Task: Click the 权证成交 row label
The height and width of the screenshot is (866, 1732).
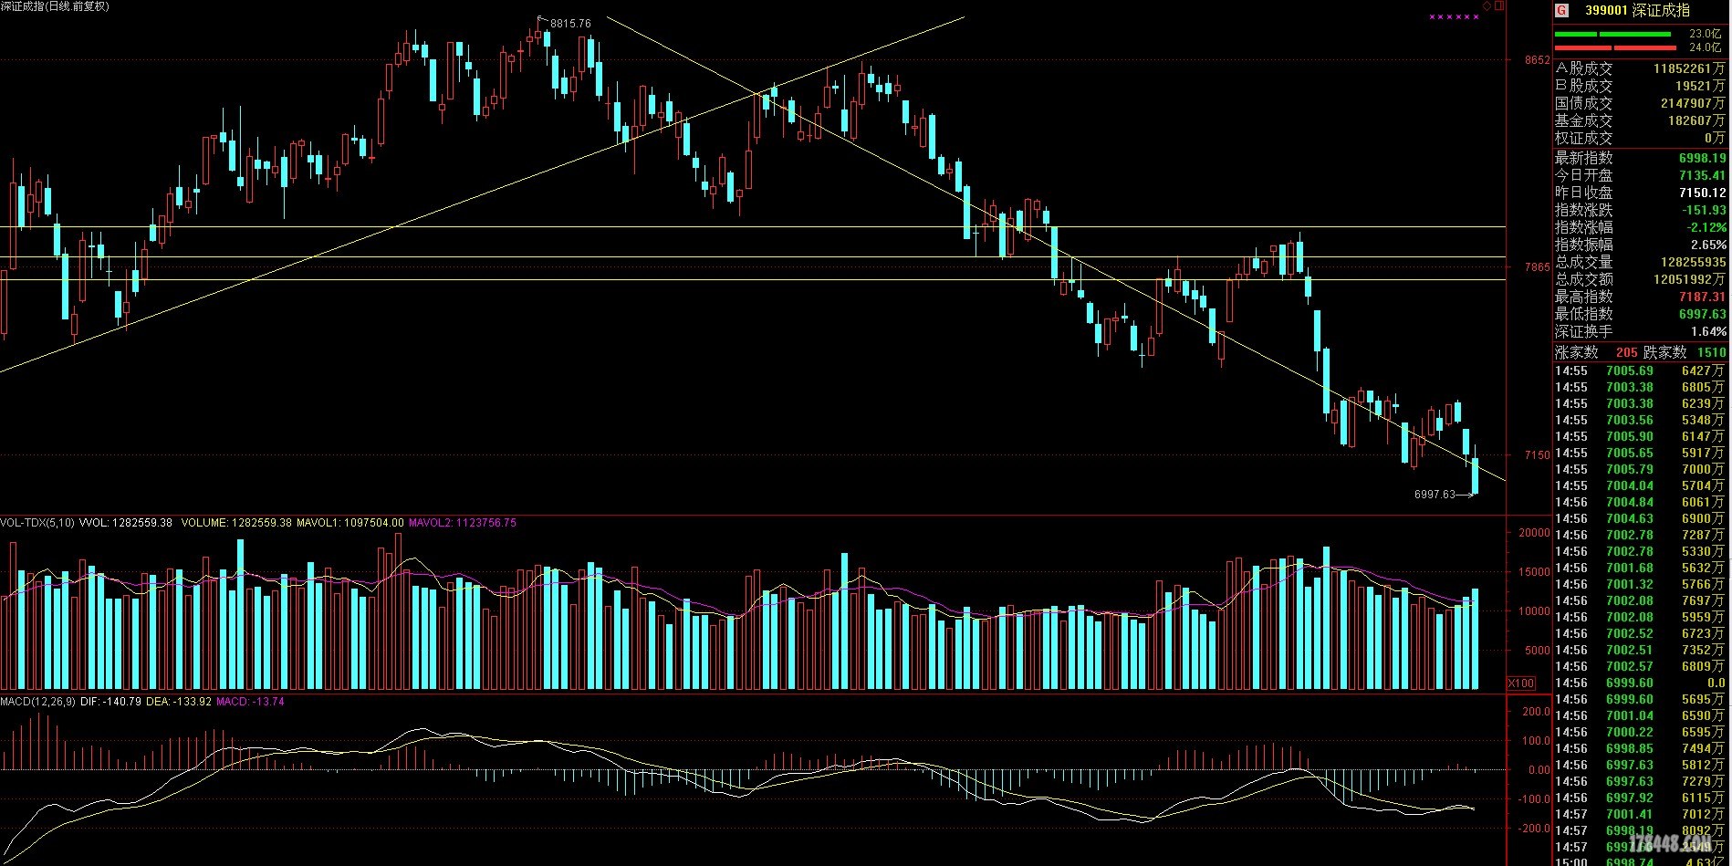Action: tap(1584, 138)
